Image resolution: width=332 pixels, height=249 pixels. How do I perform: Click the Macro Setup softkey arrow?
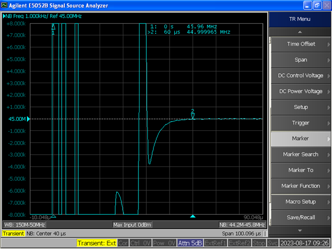tap(328, 202)
